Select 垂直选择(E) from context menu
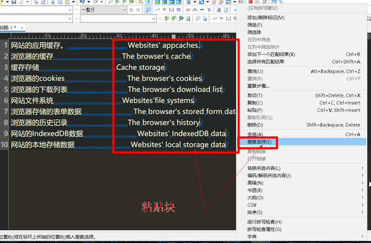 260,142
